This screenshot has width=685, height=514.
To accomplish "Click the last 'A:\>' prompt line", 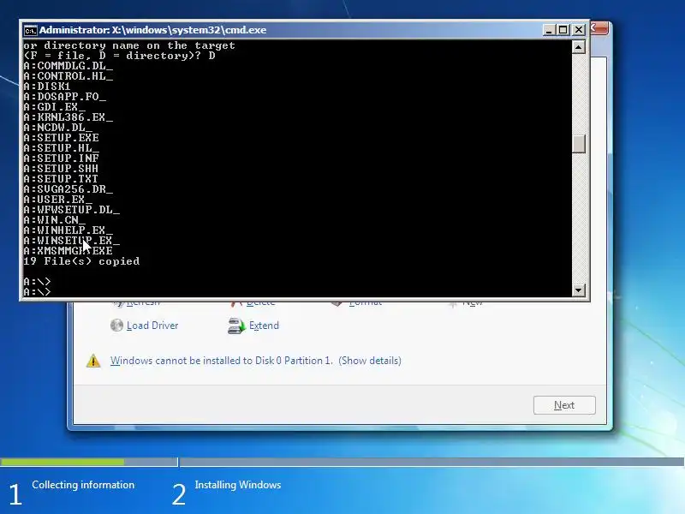I will (37, 291).
